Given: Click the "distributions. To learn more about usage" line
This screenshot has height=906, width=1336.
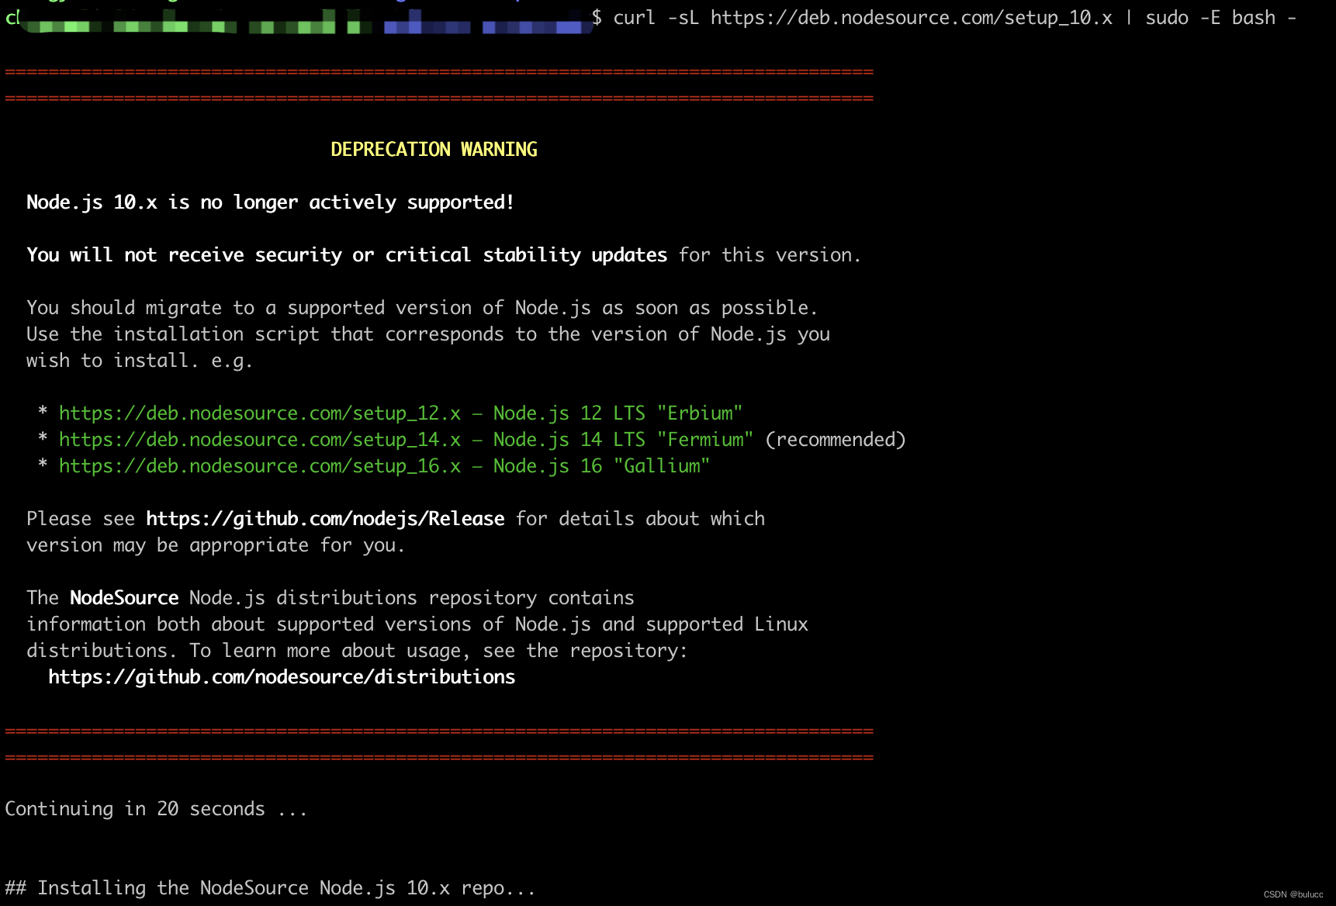Looking at the screenshot, I should (x=357, y=651).
